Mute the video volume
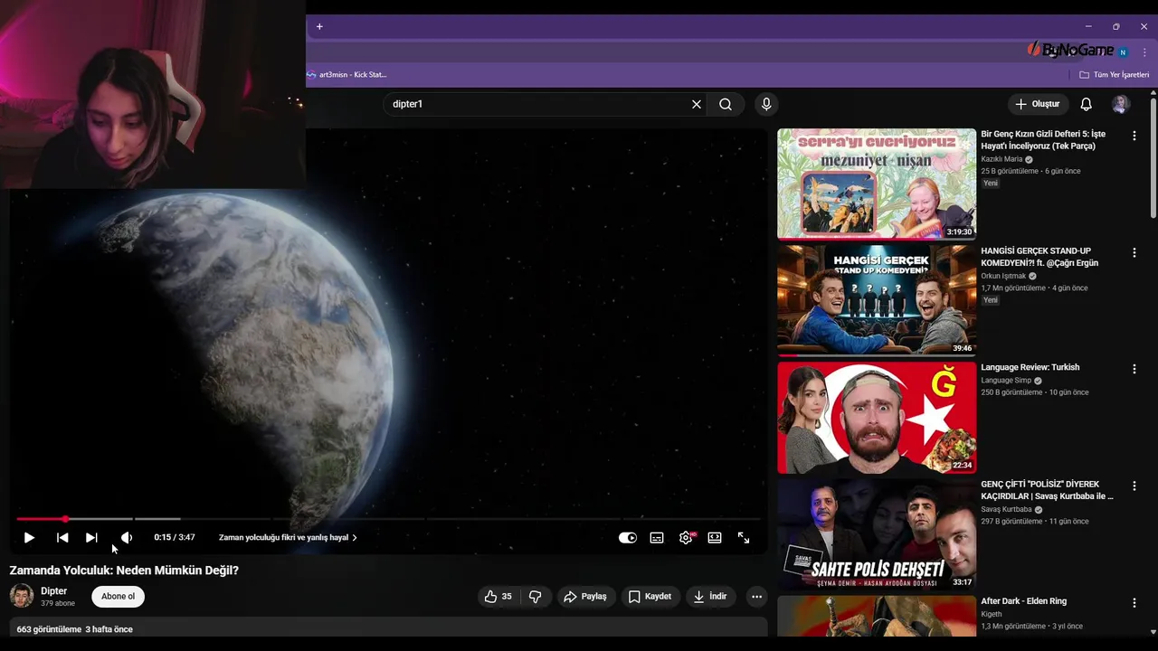The height and width of the screenshot is (651, 1158). click(x=127, y=537)
